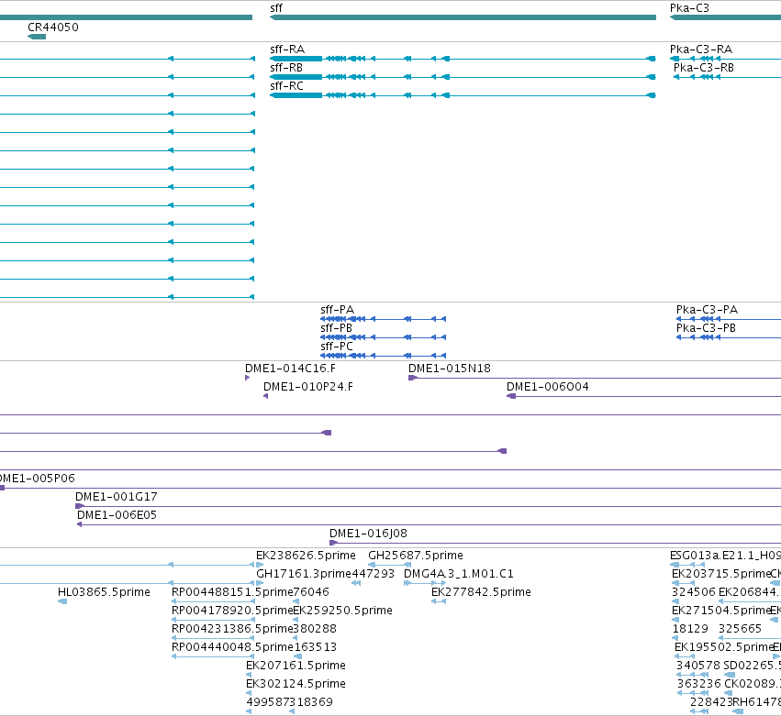The width and height of the screenshot is (781, 716).
Task: Select EST EK195502.5prime
Action: tap(723, 648)
